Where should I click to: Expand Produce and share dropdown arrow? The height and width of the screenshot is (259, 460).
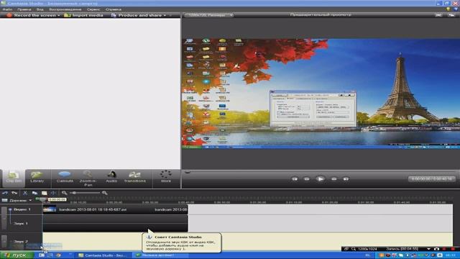(x=165, y=15)
